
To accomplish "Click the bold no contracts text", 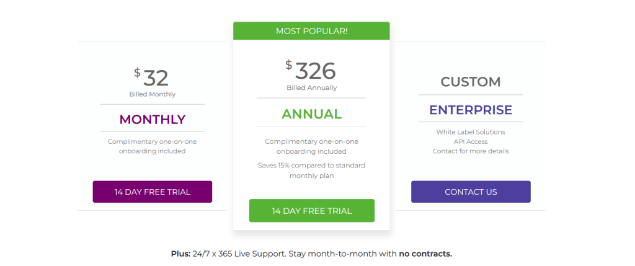I will coord(425,254).
